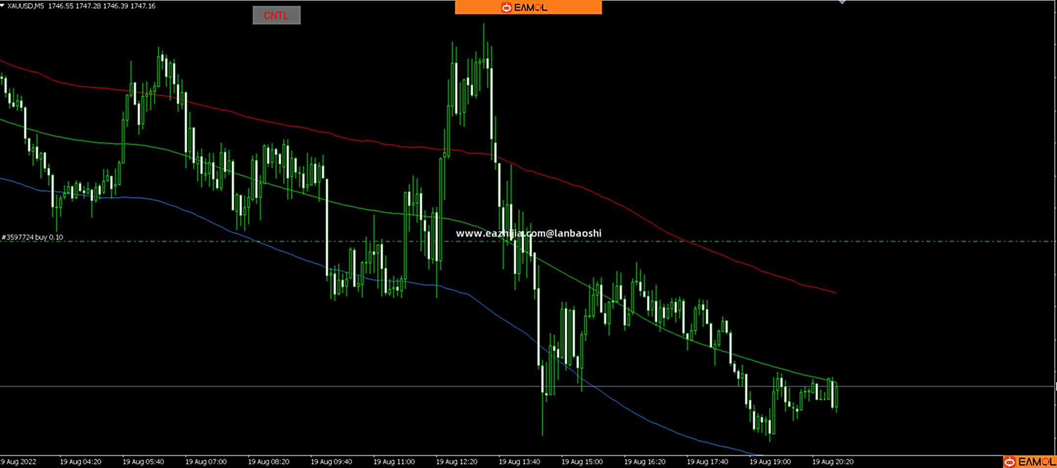Click the 19 Aug 20:20 time label
Screen dimensions: 1057x468
(x=833, y=462)
